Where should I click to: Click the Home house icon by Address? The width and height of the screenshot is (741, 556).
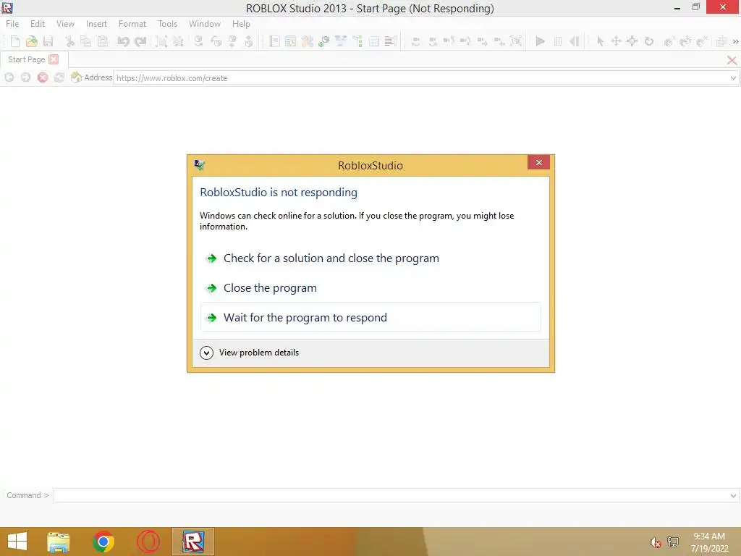pyautogui.click(x=75, y=77)
